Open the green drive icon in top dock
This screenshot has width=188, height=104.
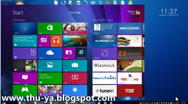(130, 2)
